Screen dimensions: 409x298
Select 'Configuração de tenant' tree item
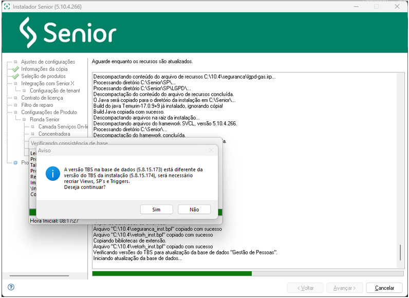click(55, 91)
